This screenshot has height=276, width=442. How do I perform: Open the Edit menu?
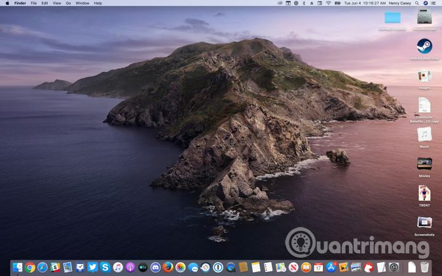click(x=45, y=3)
